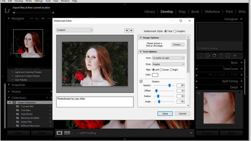
Task: Open the Font dropdown (Yu Gothic UI Light)
Action: tap(168, 58)
